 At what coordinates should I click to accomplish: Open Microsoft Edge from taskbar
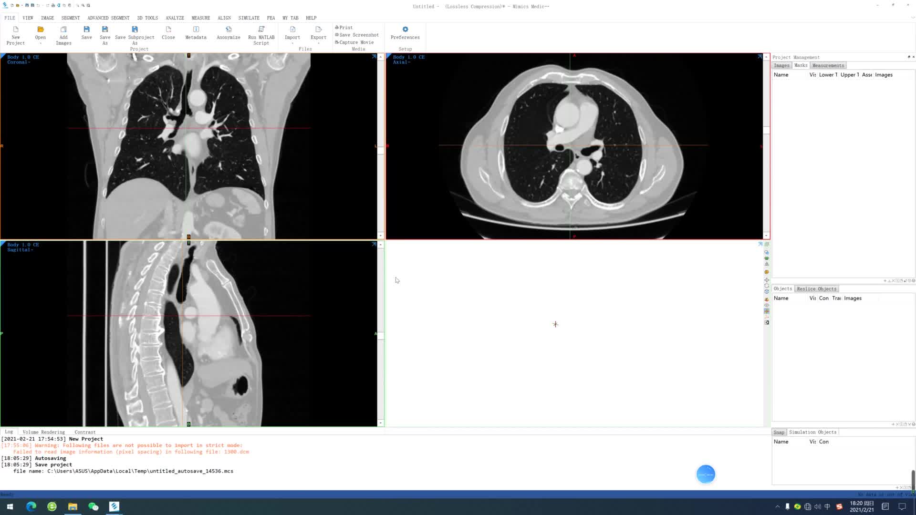tap(31, 506)
